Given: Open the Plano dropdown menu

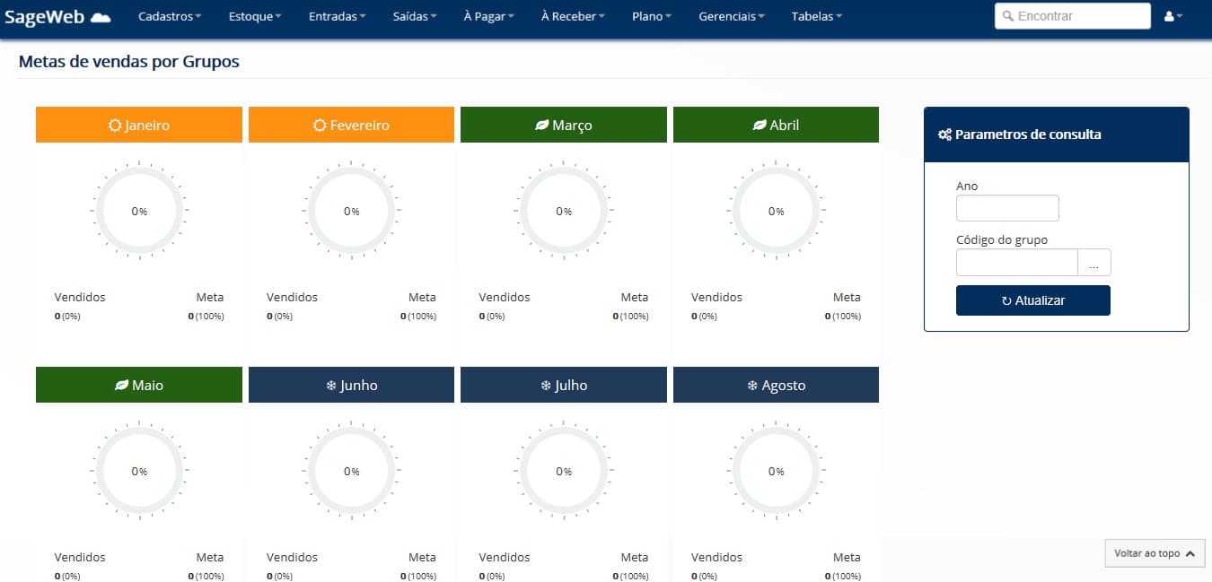Looking at the screenshot, I should (652, 16).
